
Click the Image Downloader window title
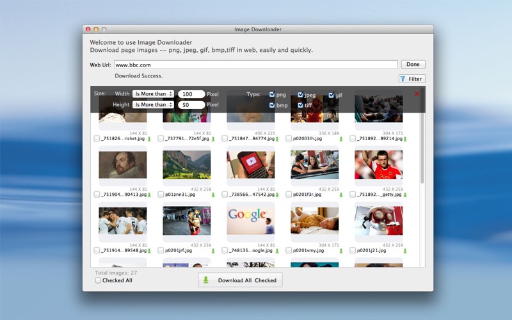point(258,29)
